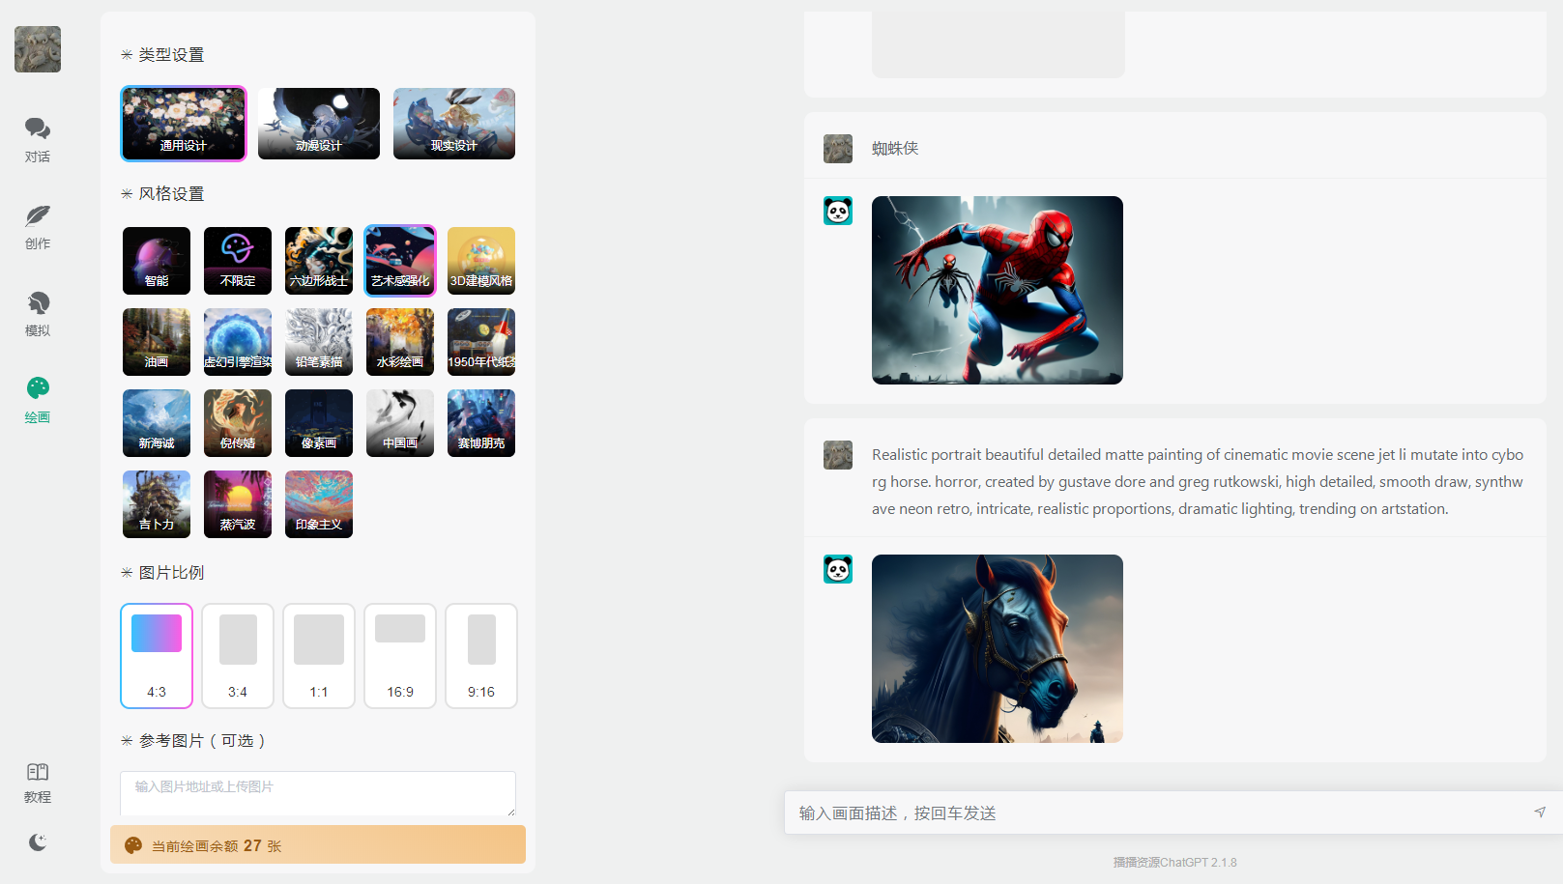The height and width of the screenshot is (884, 1563).
Task: Open the 模拟 simulation section
Action: pyautogui.click(x=38, y=313)
